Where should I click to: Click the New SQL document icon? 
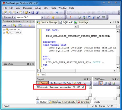pos(5,13)
